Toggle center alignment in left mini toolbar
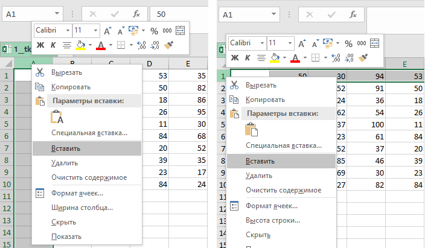Image resolution: width=425 pixels, height=248 pixels. (66, 45)
